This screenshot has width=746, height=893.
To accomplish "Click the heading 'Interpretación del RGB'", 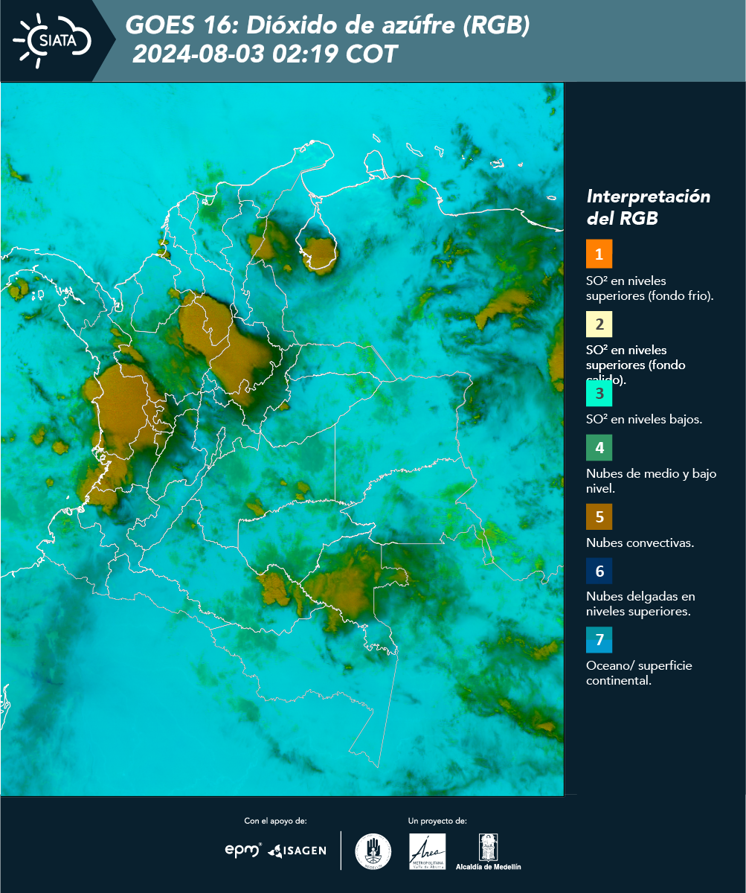I will [649, 208].
